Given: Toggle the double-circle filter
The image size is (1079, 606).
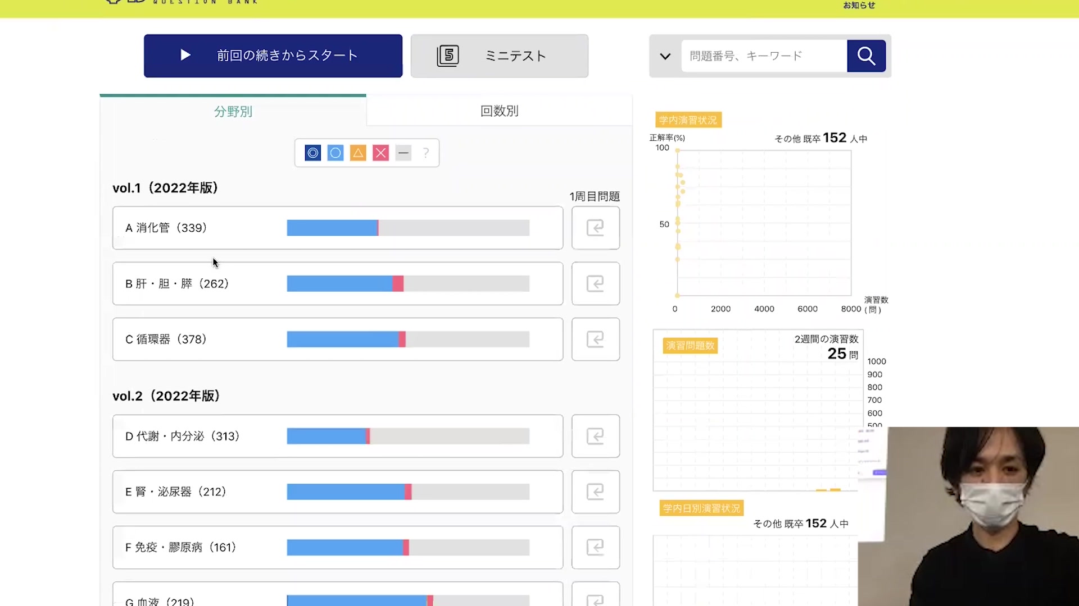Looking at the screenshot, I should tap(313, 153).
